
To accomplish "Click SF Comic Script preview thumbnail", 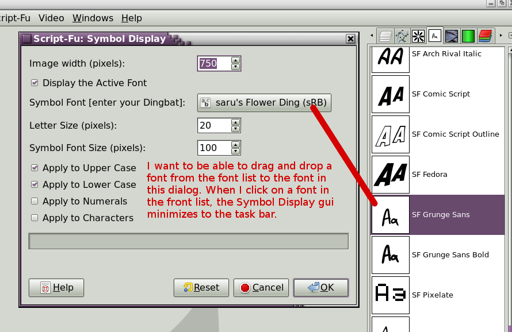I will coord(391,94).
